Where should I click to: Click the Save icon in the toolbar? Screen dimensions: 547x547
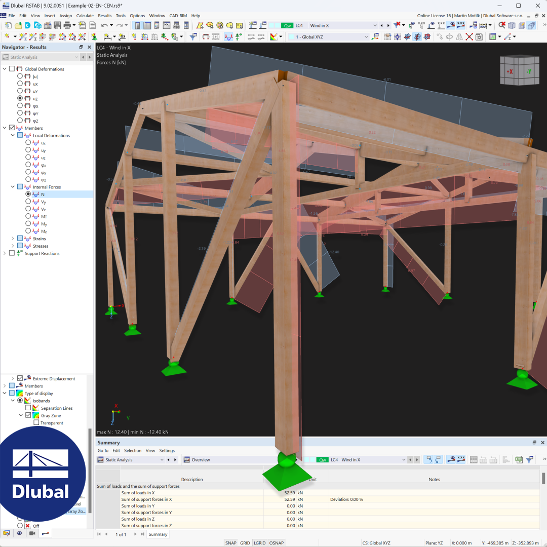pyautogui.click(x=58, y=25)
